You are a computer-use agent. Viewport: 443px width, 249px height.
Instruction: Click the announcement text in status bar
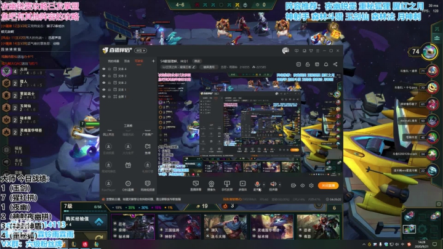point(143,199)
